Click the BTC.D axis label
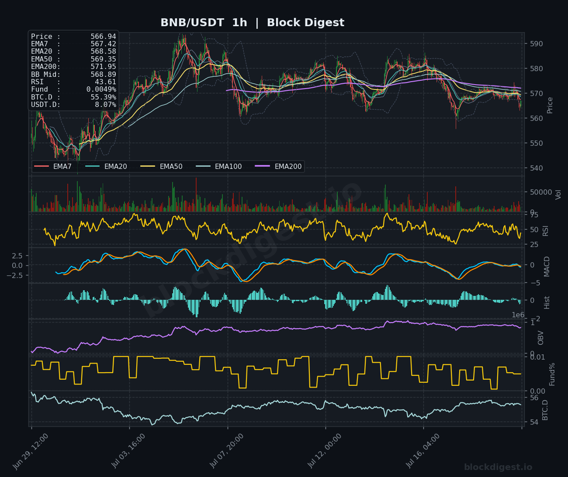The image size is (568, 477). 545,410
